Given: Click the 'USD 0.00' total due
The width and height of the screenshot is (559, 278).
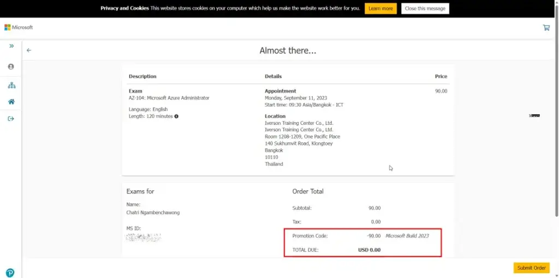Looking at the screenshot, I should tap(370, 250).
